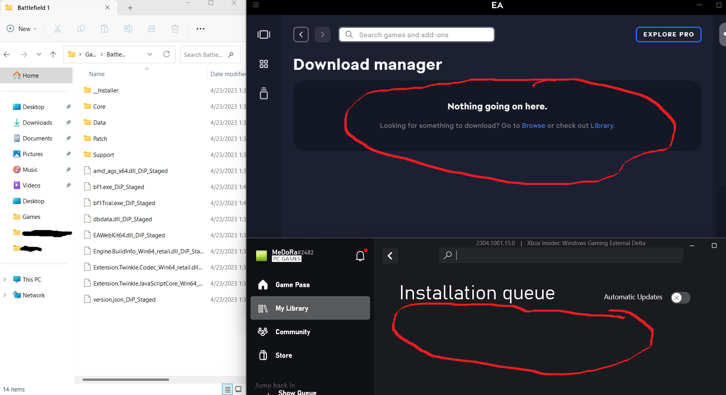This screenshot has width=726, height=395.
Task: Toggle the Automatic Updates switch
Action: (x=680, y=298)
